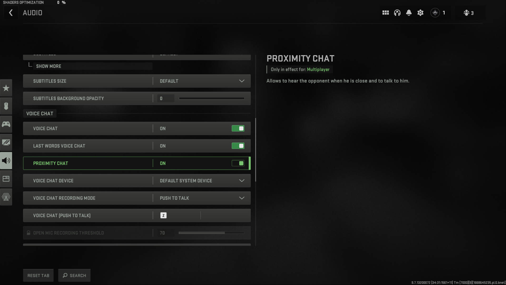
Task: Open the favorites star settings tab
Action: 6,88
